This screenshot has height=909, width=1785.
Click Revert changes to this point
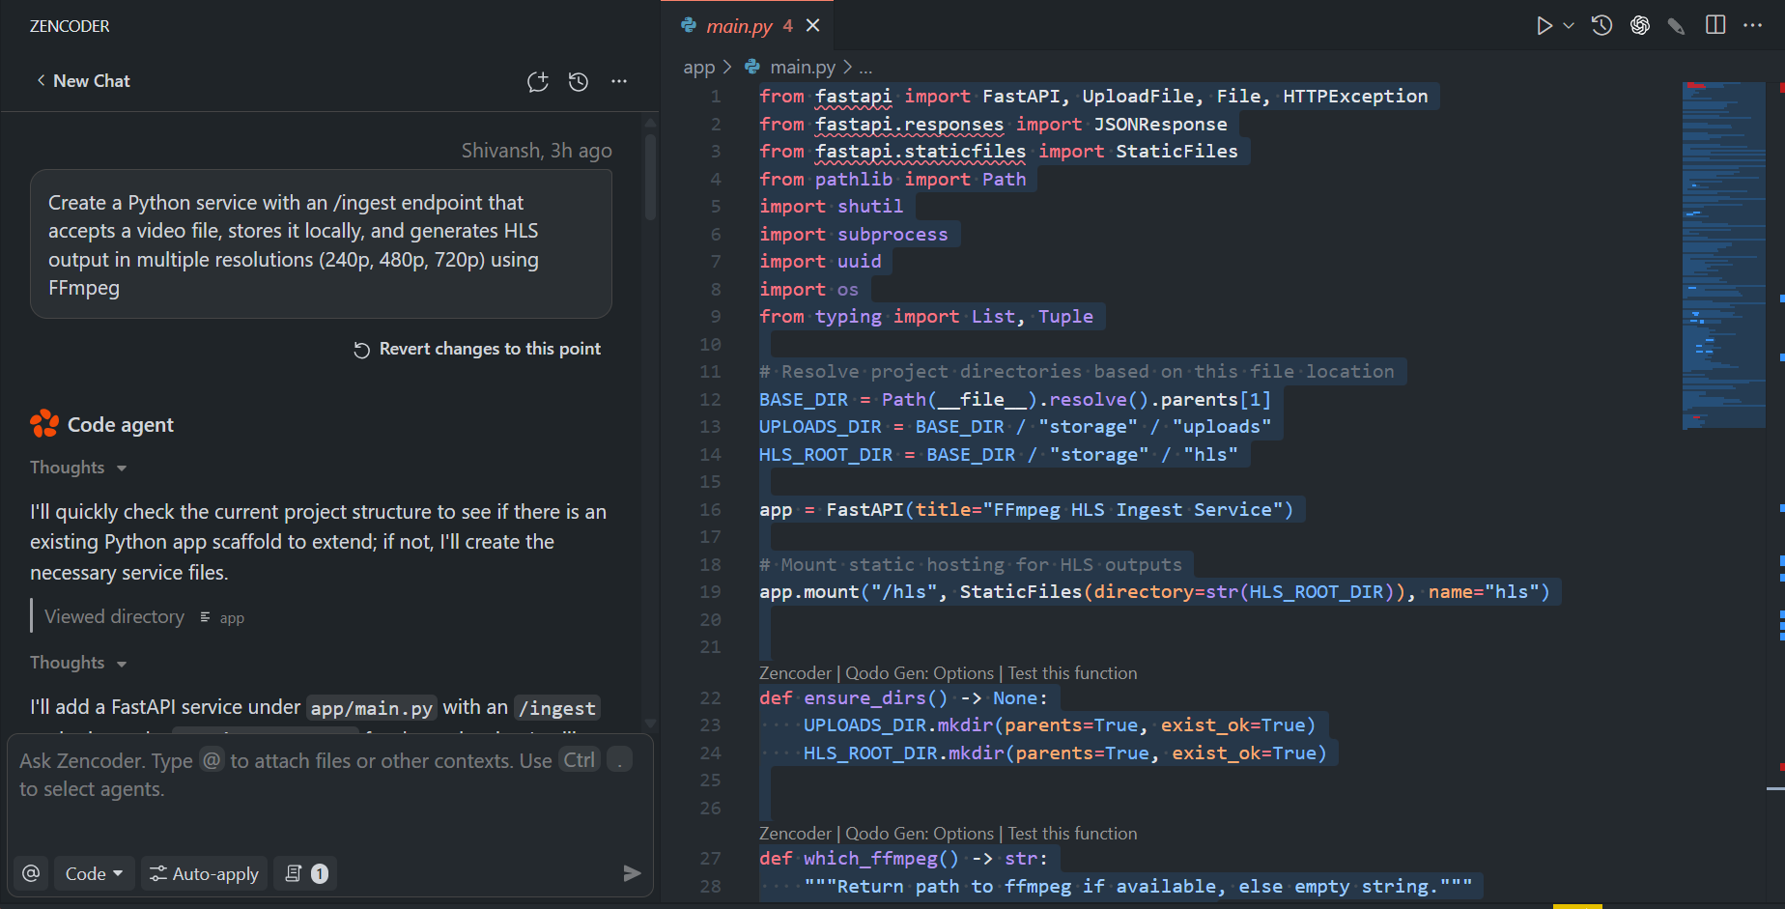pyautogui.click(x=477, y=349)
